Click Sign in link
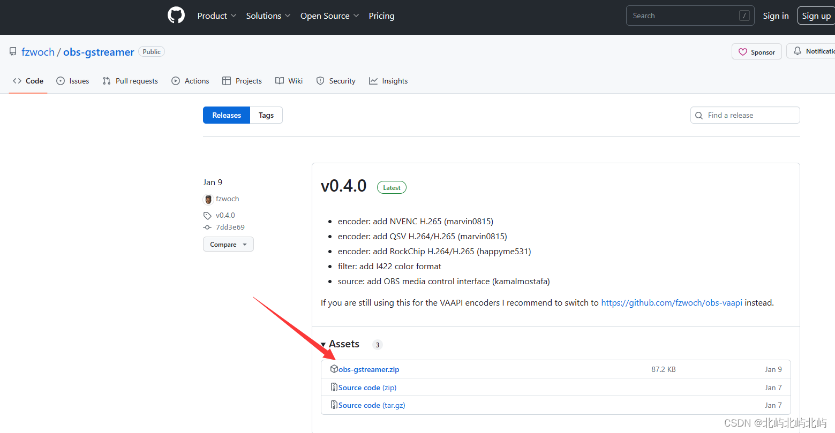The width and height of the screenshot is (835, 433). (x=776, y=16)
